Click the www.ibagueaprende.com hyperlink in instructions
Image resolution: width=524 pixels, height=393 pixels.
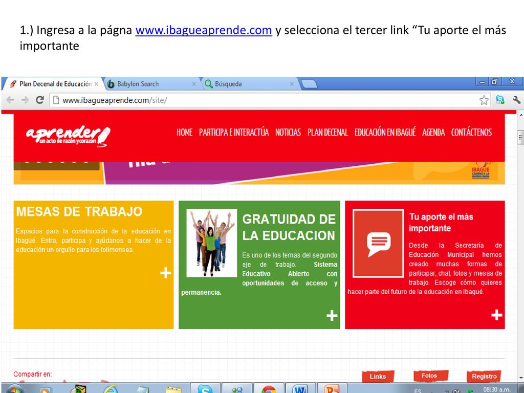204,30
